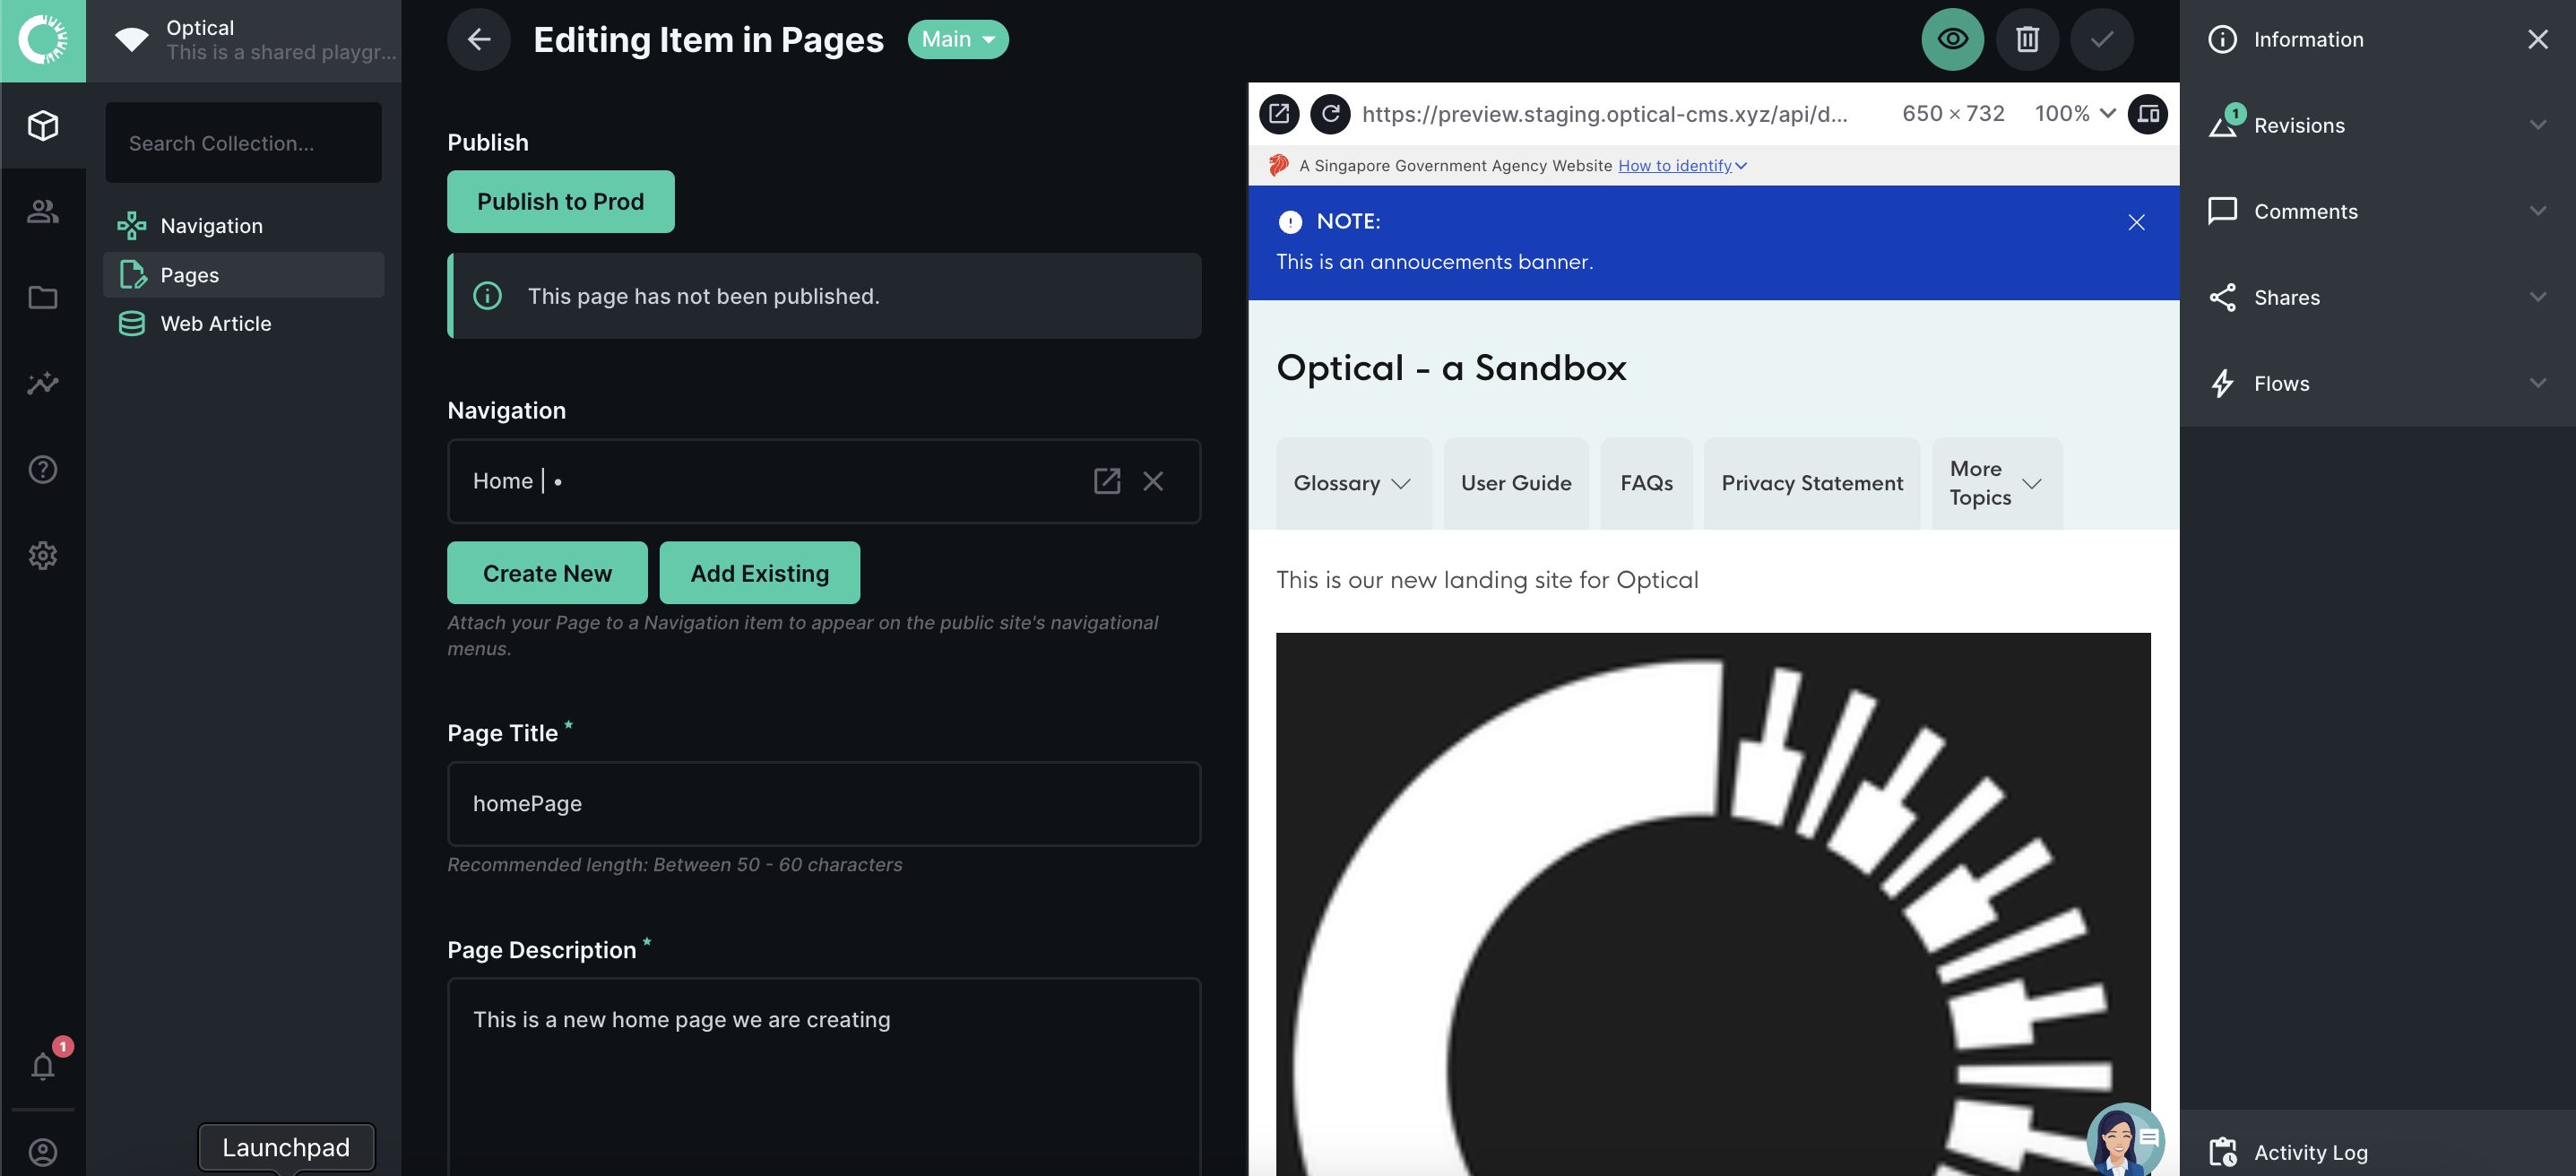
Task: Click Publish to Prod button
Action: coord(560,201)
